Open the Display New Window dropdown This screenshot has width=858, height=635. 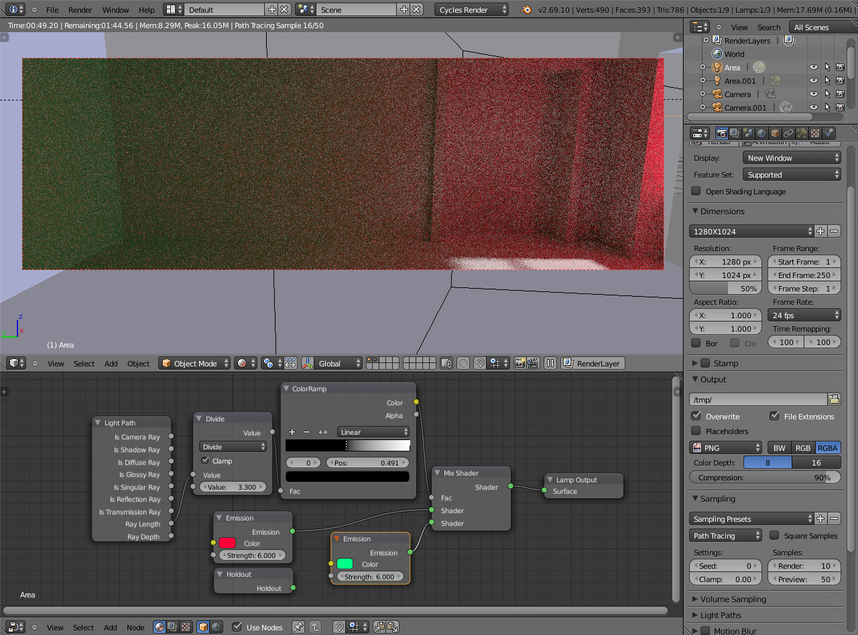click(792, 157)
